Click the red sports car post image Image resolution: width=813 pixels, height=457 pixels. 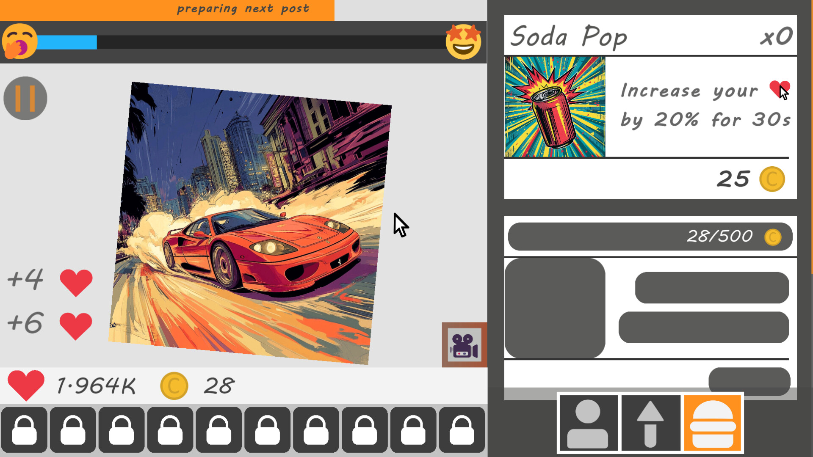click(x=254, y=220)
